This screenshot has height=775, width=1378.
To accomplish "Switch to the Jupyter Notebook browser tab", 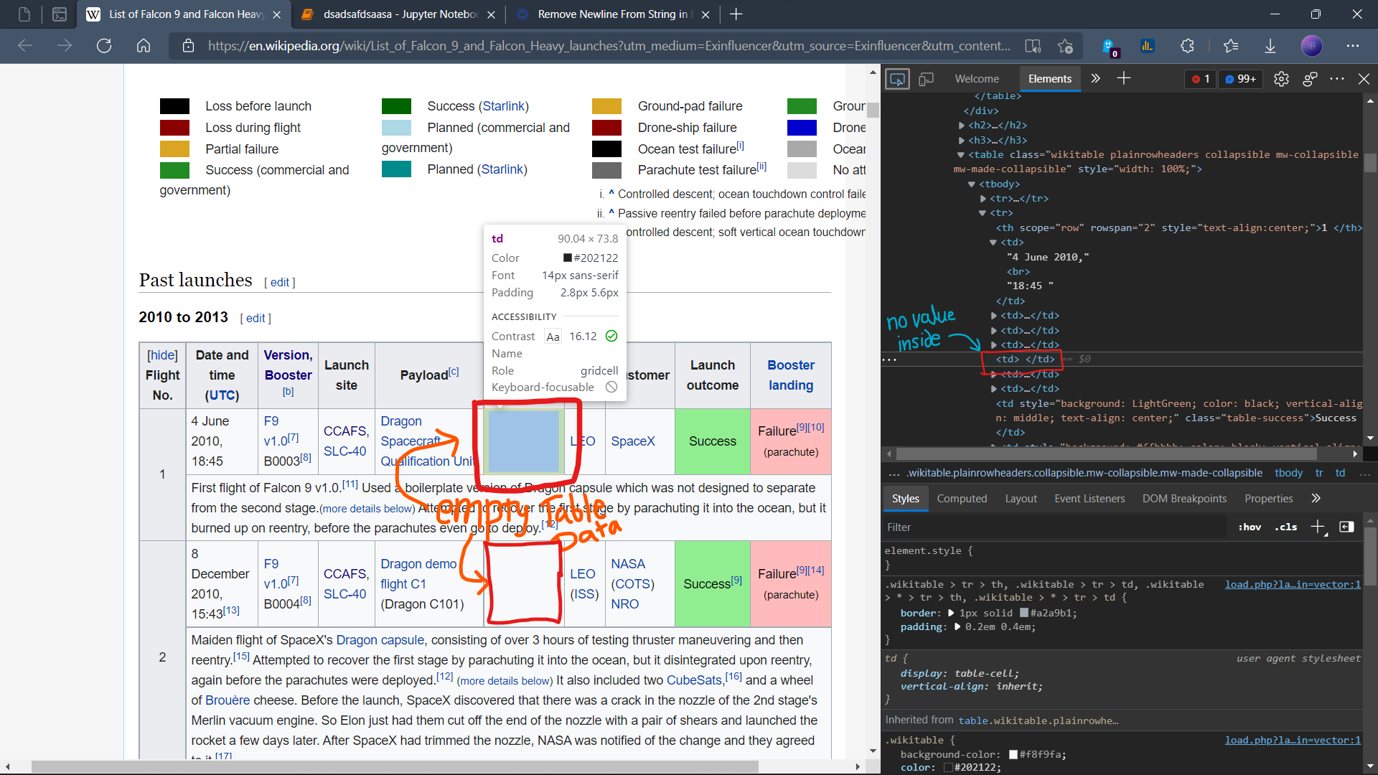I will point(399,14).
